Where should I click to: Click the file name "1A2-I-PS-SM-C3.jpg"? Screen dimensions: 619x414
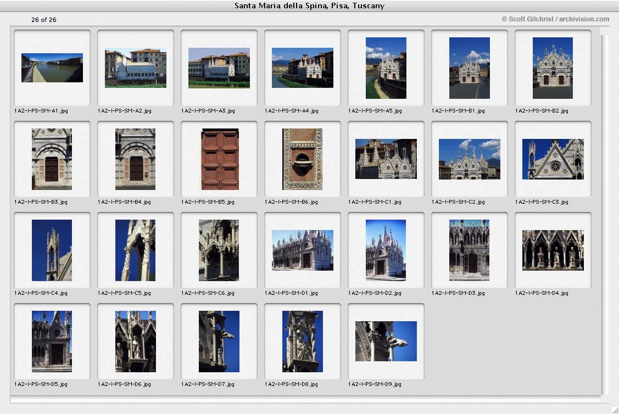[542, 202]
